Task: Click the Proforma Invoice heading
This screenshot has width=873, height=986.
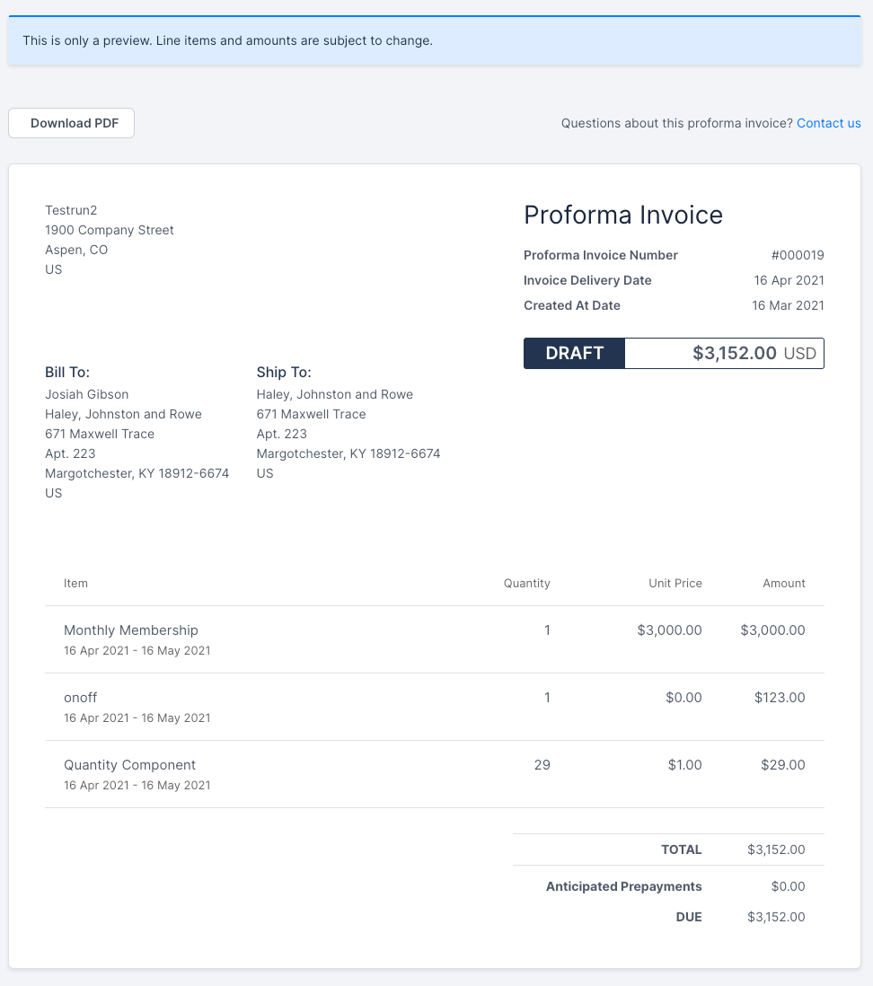Action: [622, 216]
